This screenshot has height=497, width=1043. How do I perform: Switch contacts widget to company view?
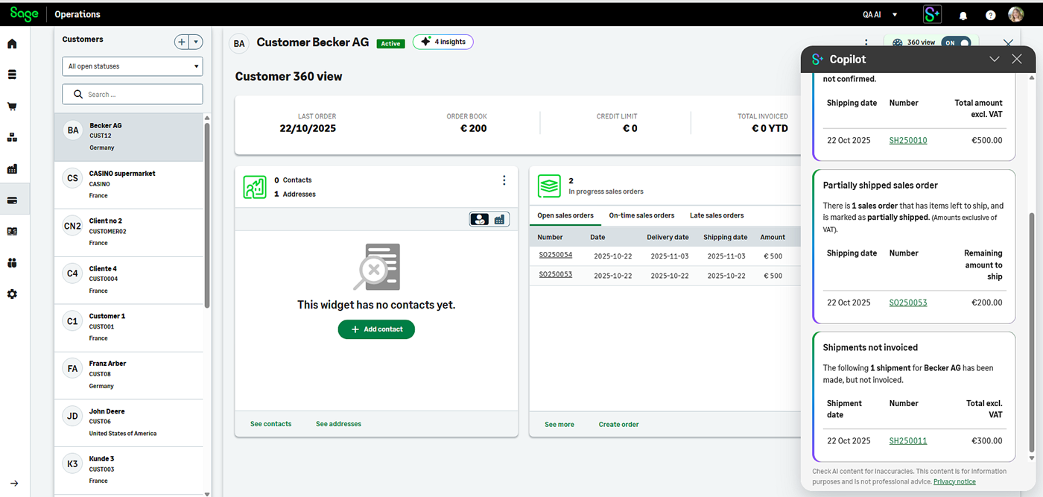tap(500, 219)
